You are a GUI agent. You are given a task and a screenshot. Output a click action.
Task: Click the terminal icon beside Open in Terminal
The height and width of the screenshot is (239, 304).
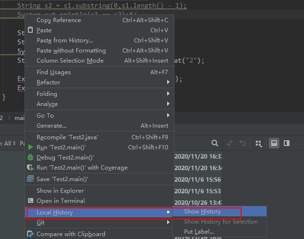[30, 200]
